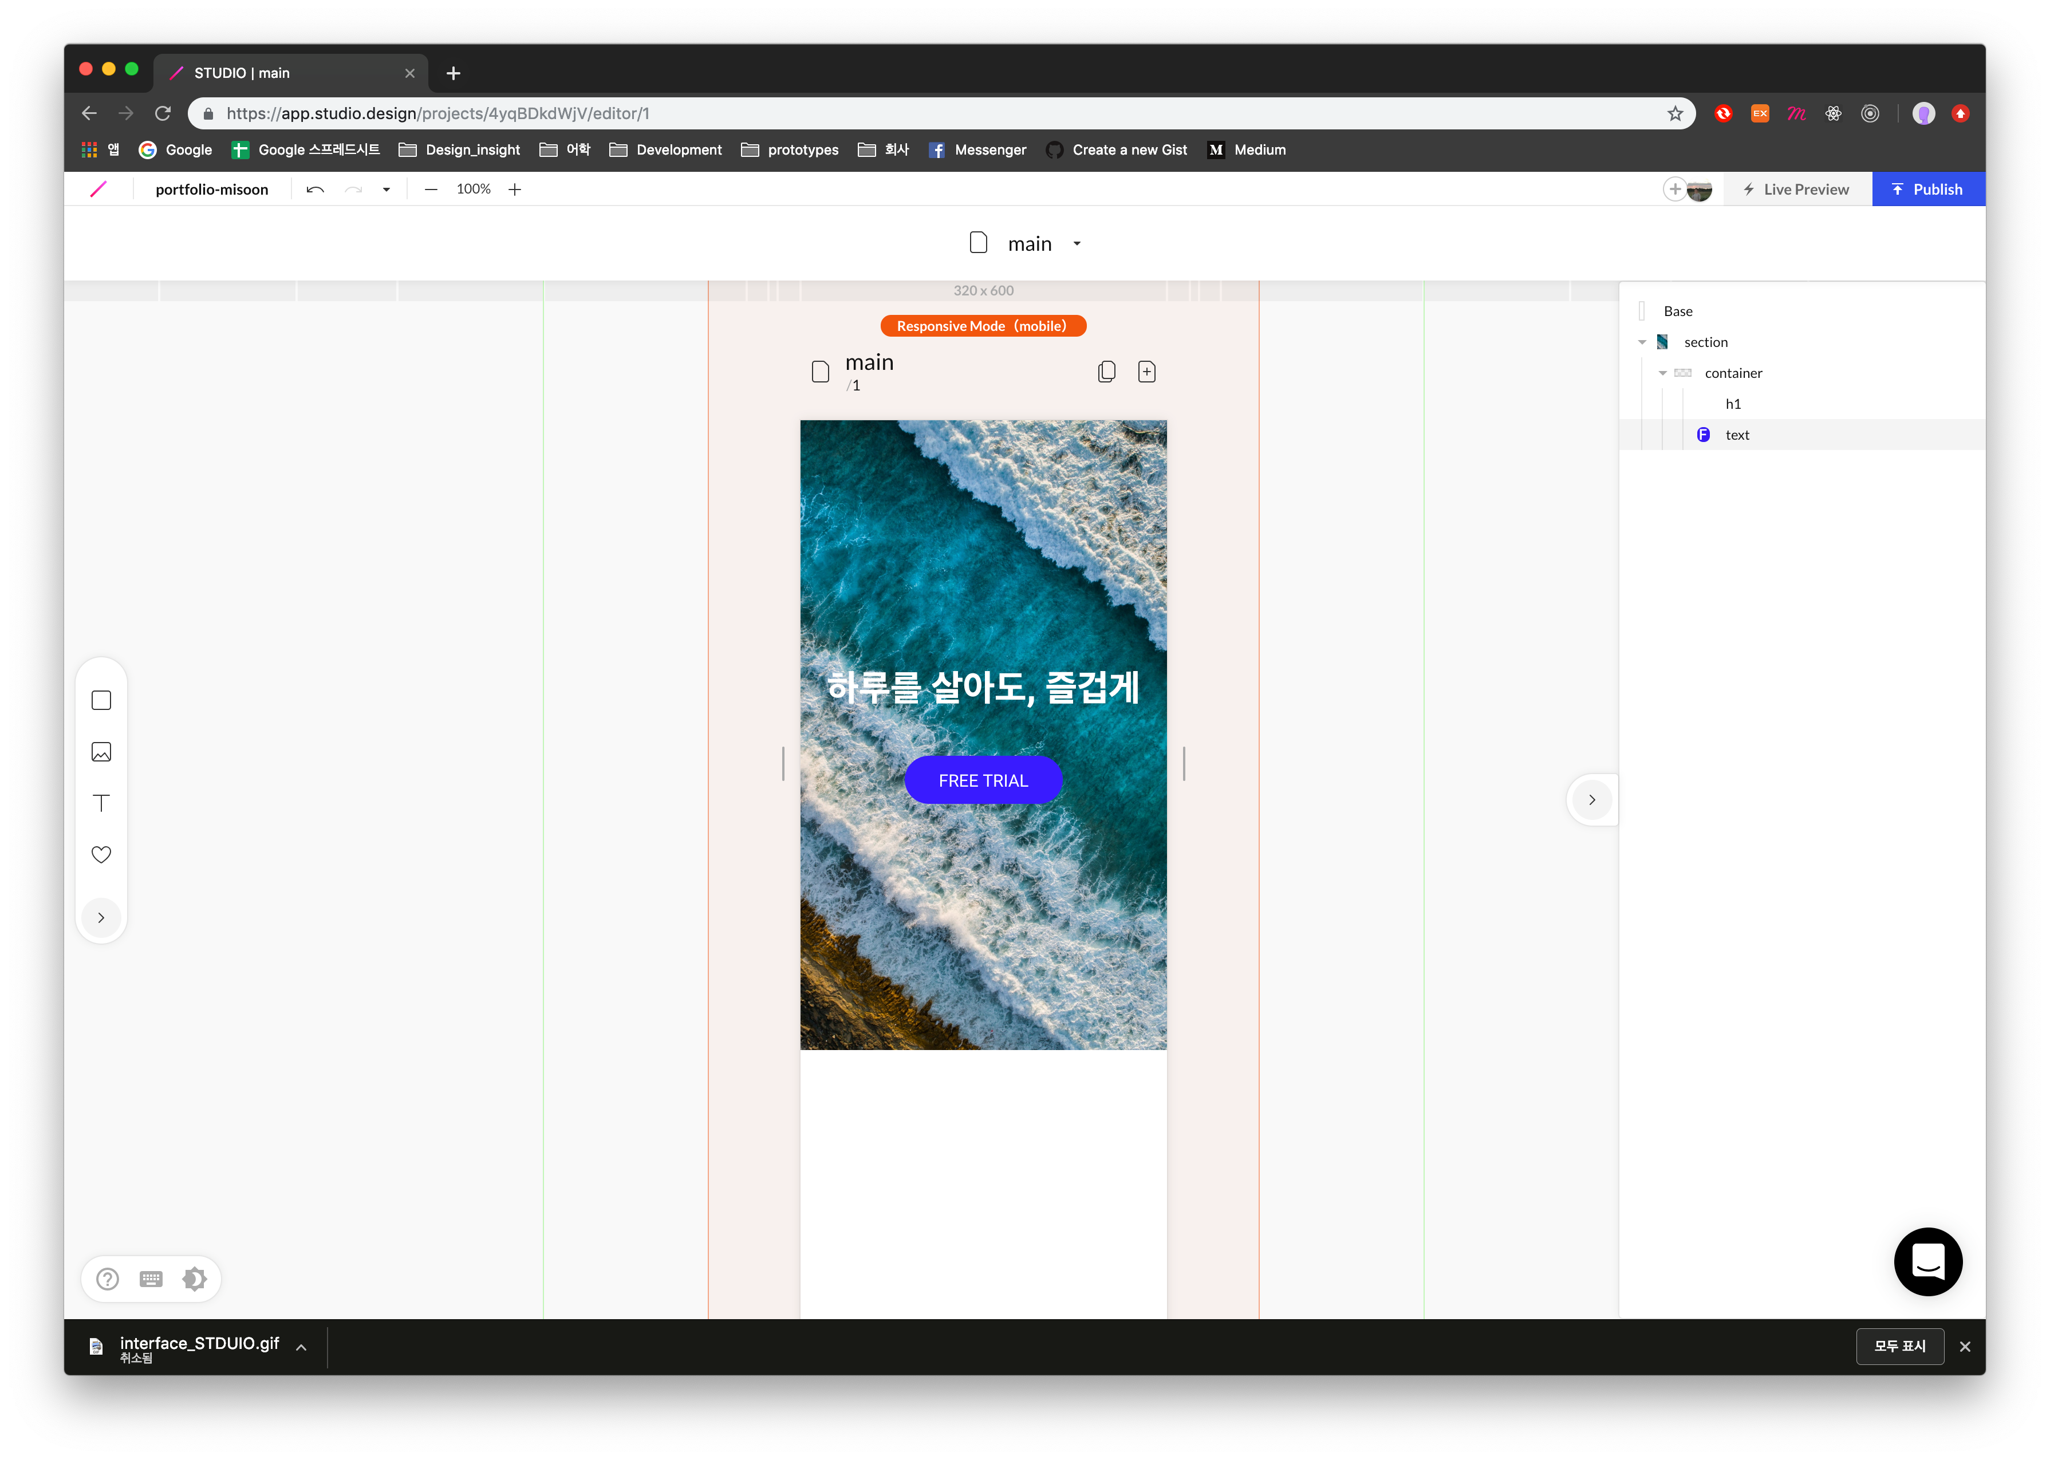Click the page icon beside main selector
This screenshot has width=2050, height=1460.
pos(978,243)
